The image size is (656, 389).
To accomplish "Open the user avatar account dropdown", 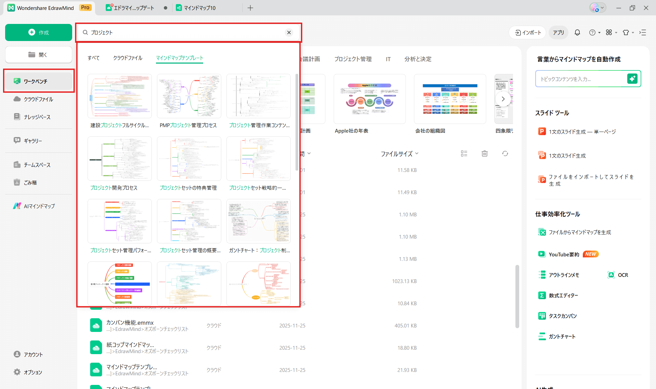I will (x=597, y=8).
